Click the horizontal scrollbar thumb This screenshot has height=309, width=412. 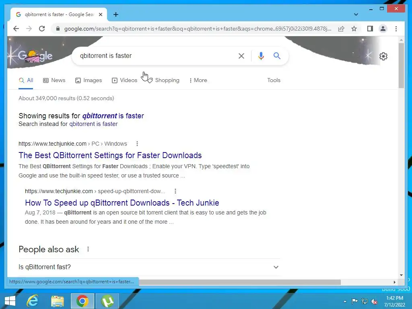tap(240, 282)
